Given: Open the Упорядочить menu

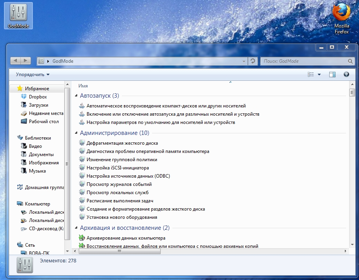Looking at the screenshot, I should [33, 75].
